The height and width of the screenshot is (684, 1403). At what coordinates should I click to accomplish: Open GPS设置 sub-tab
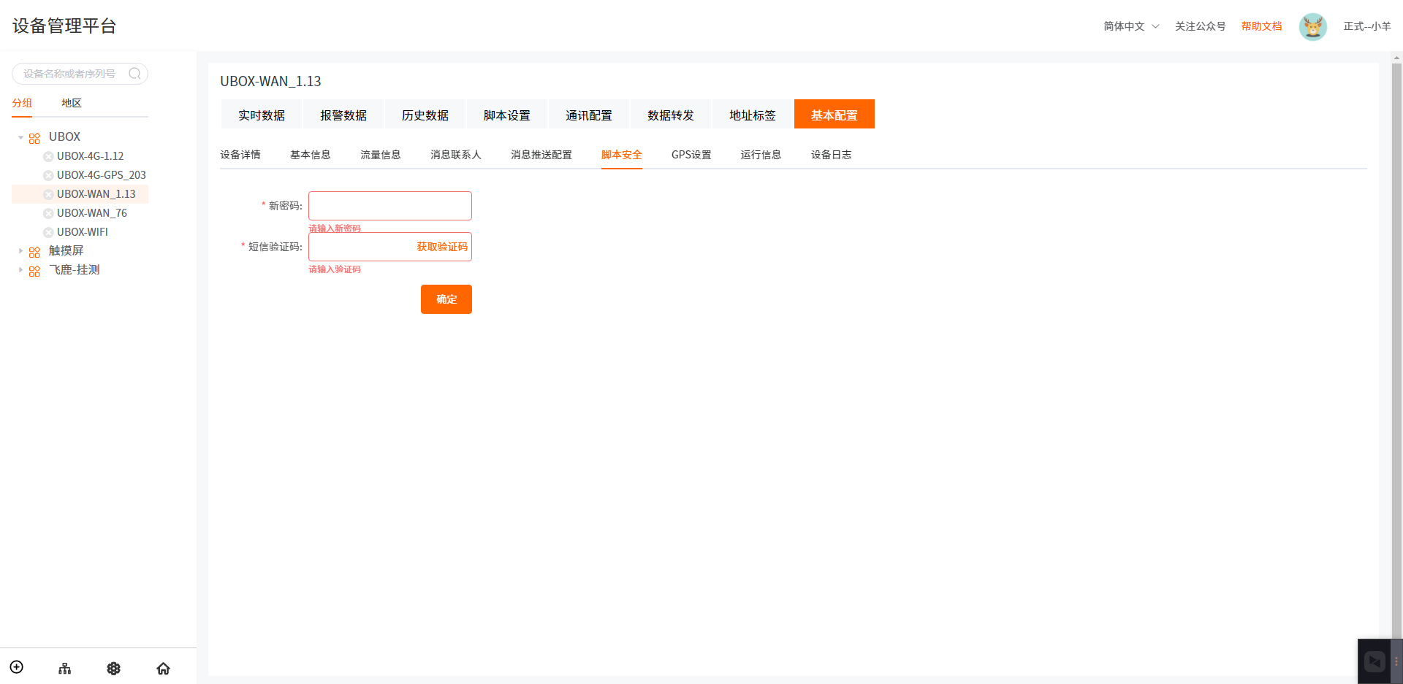(691, 155)
